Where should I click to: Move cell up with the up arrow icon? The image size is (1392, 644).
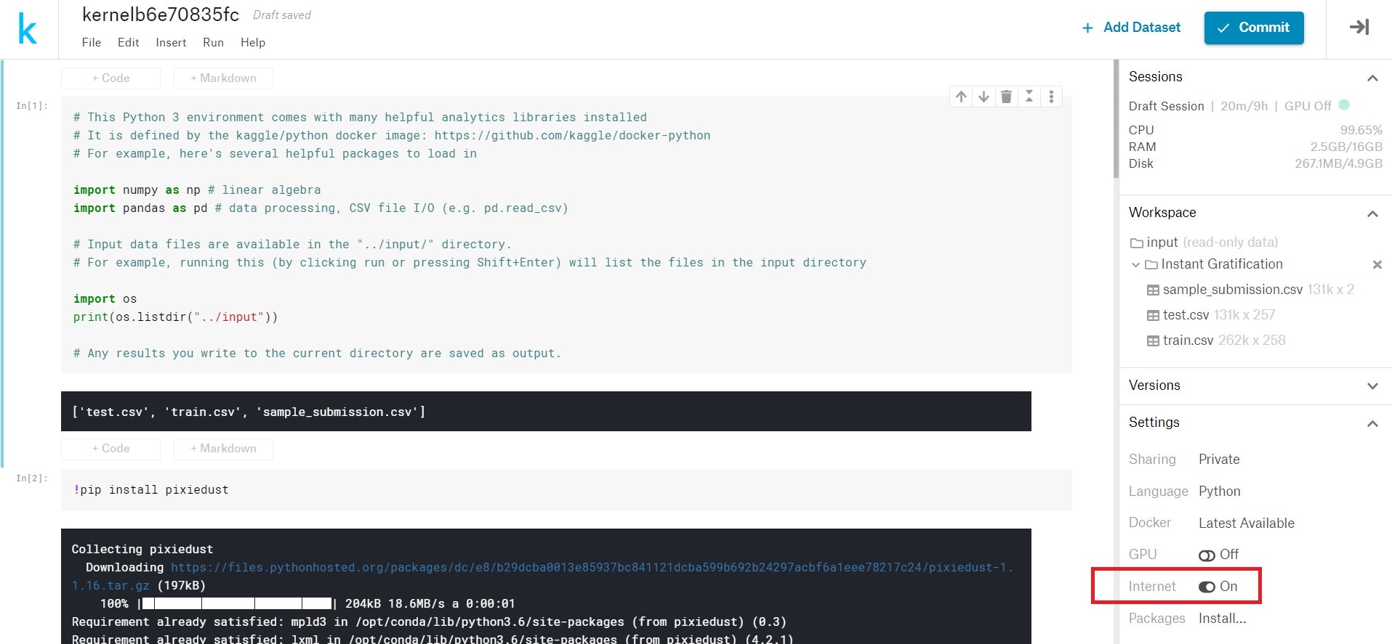pyautogui.click(x=961, y=97)
